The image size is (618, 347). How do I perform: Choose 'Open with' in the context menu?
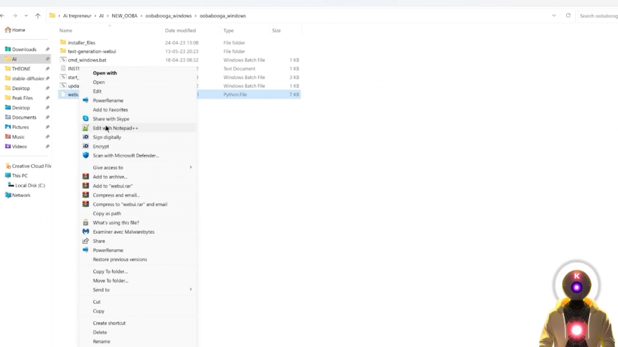click(105, 73)
